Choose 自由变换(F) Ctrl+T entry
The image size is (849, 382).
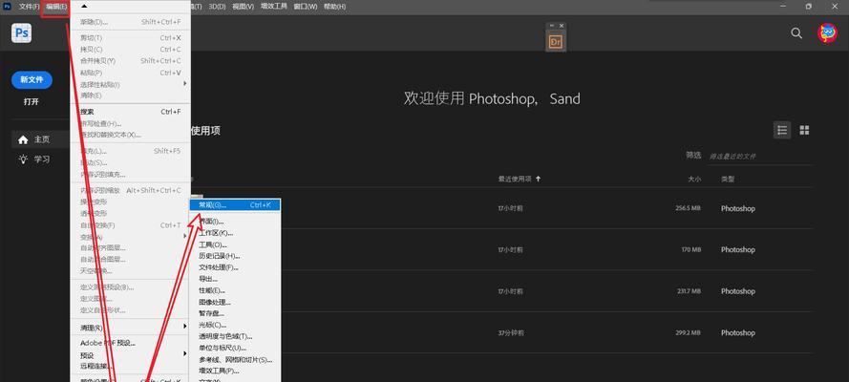point(130,225)
